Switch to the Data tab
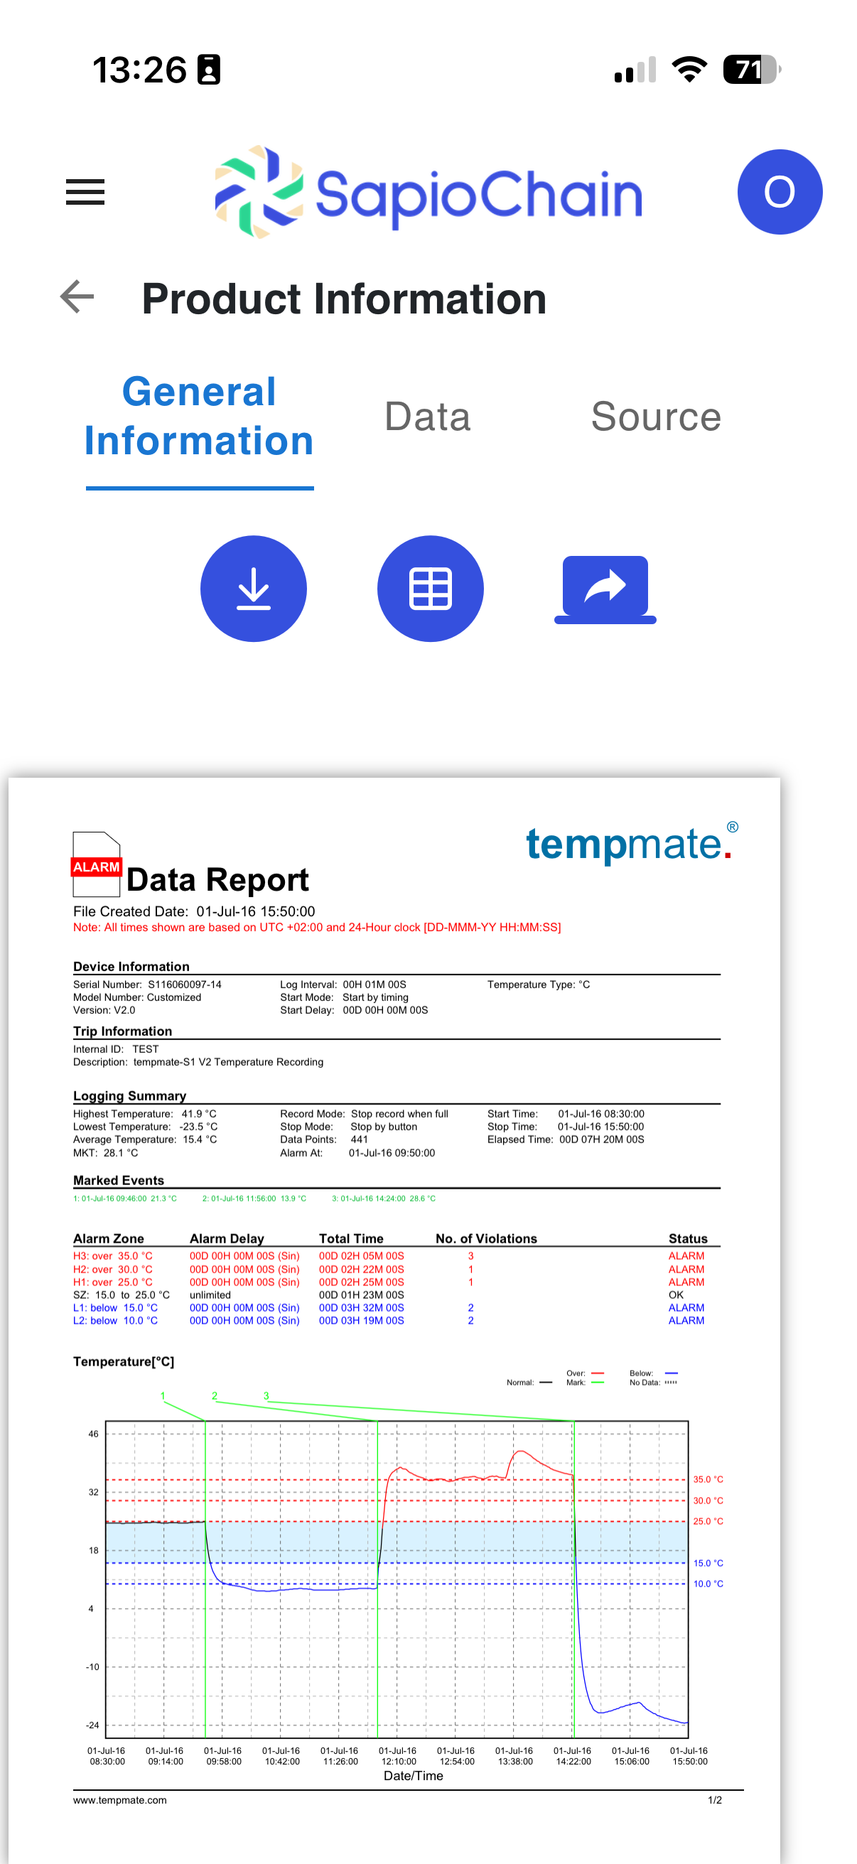 pyautogui.click(x=427, y=417)
